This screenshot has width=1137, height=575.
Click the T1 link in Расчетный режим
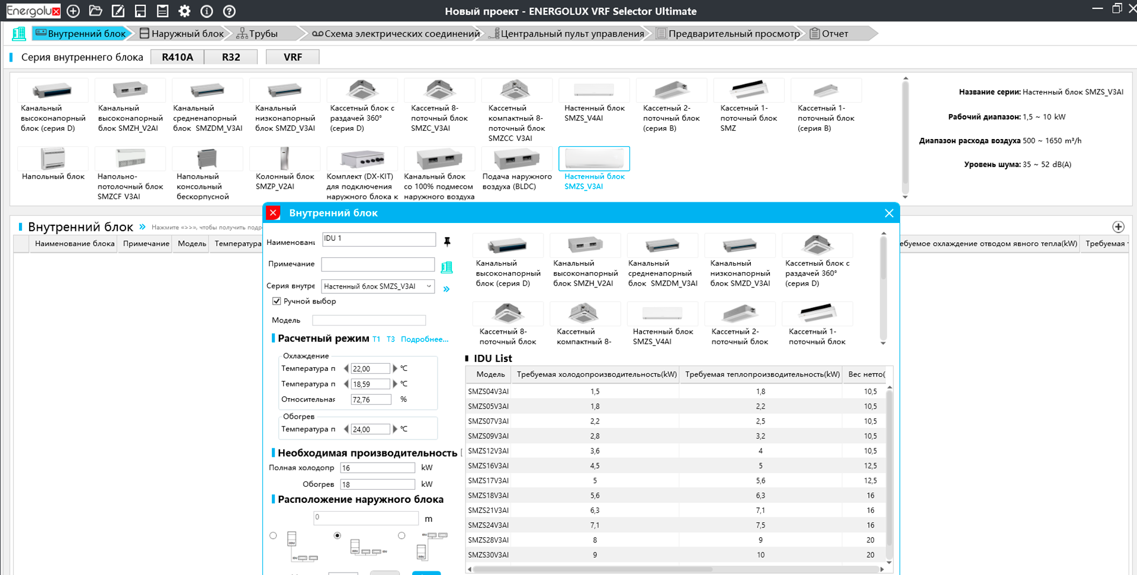click(x=376, y=339)
